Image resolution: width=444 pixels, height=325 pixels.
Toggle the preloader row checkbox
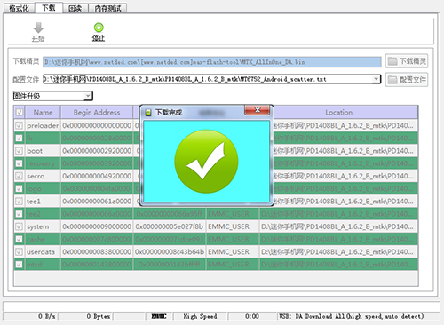coord(20,125)
